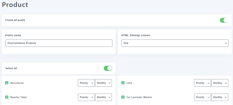Disable the Select all toggle
The width and height of the screenshot is (233, 105).
click(x=108, y=68)
